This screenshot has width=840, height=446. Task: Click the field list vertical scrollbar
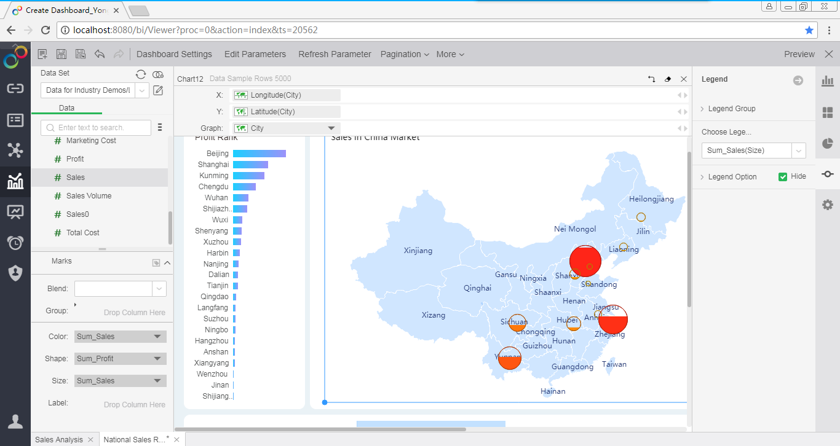(x=170, y=229)
